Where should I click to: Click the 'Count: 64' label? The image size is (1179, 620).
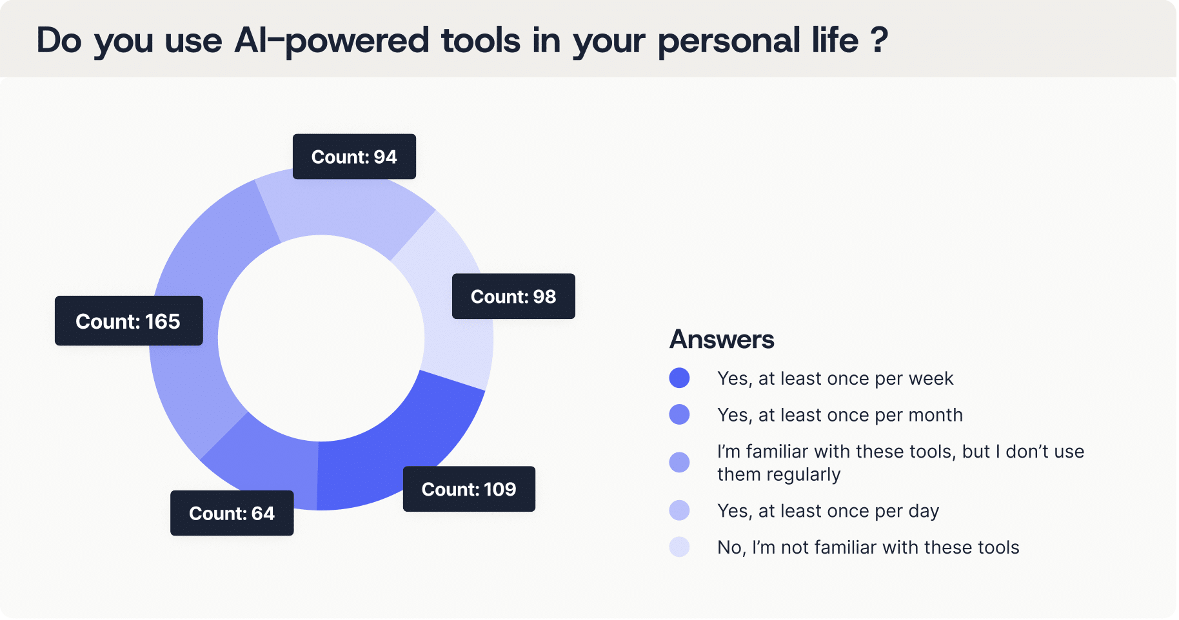pos(232,513)
